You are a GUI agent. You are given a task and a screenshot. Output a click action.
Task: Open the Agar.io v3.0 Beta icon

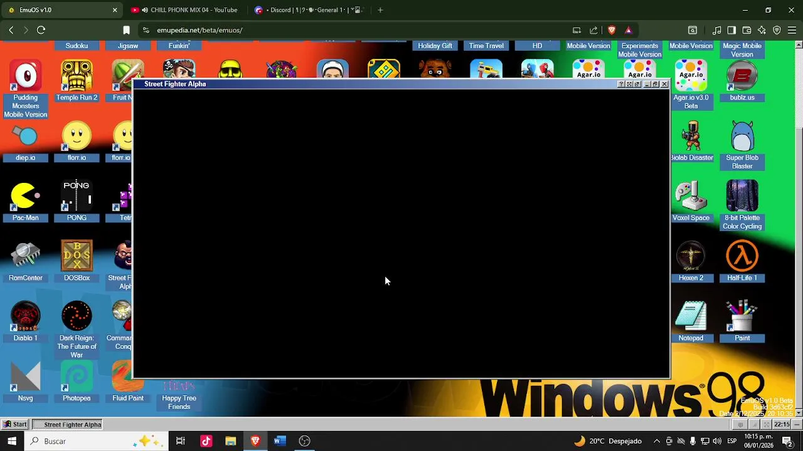click(x=691, y=85)
